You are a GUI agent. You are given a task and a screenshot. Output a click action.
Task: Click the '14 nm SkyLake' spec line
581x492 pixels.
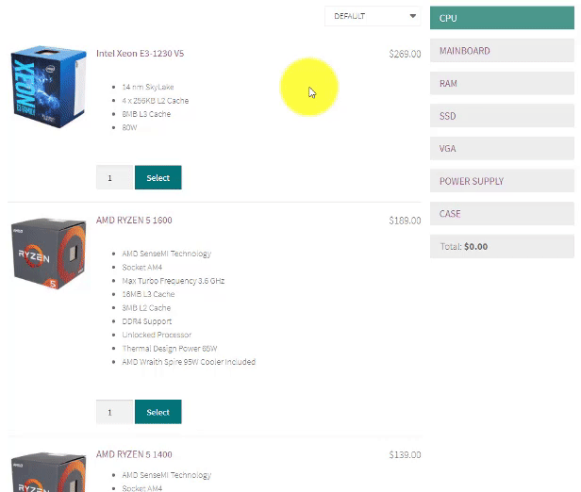point(148,87)
